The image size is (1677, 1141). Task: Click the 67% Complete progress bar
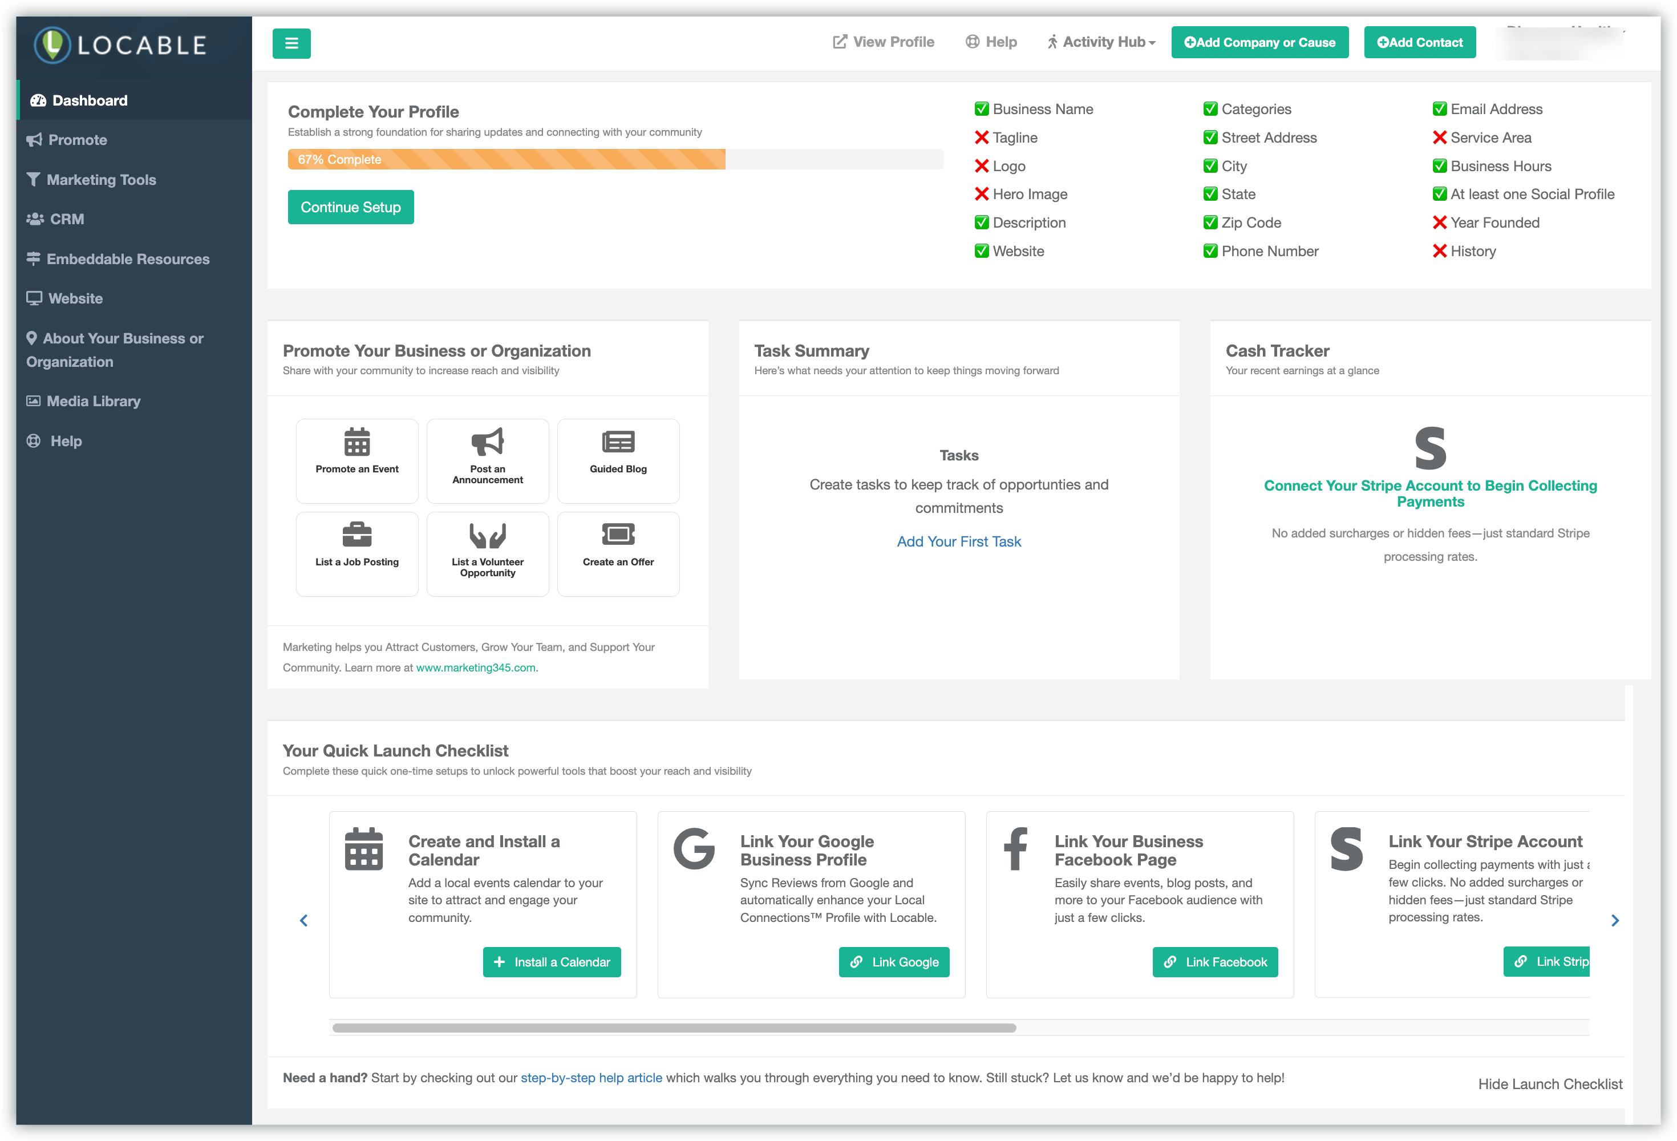coord(505,160)
